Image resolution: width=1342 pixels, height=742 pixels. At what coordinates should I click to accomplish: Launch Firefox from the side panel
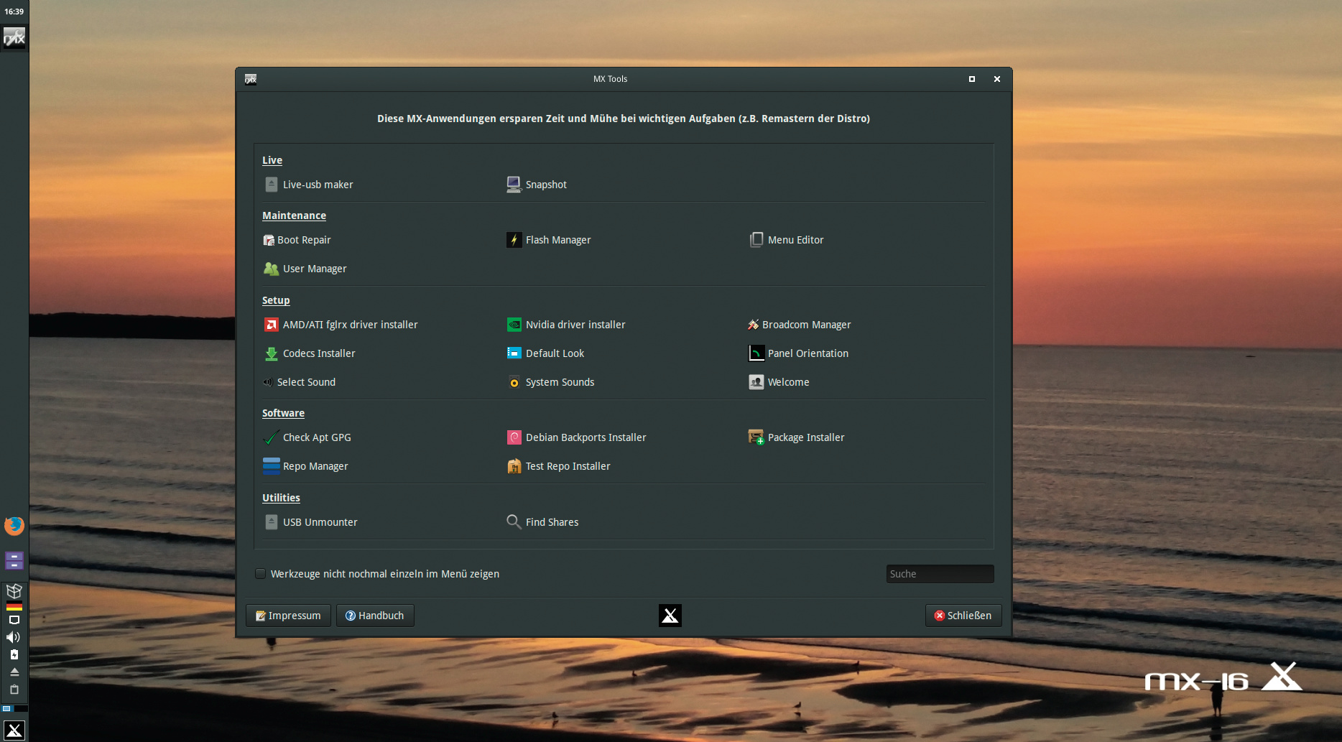click(14, 526)
